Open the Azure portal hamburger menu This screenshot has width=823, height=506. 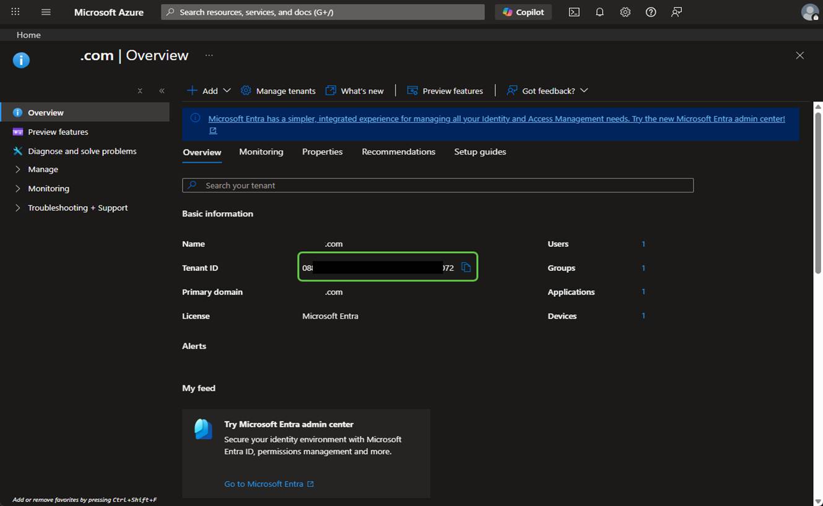tap(46, 12)
